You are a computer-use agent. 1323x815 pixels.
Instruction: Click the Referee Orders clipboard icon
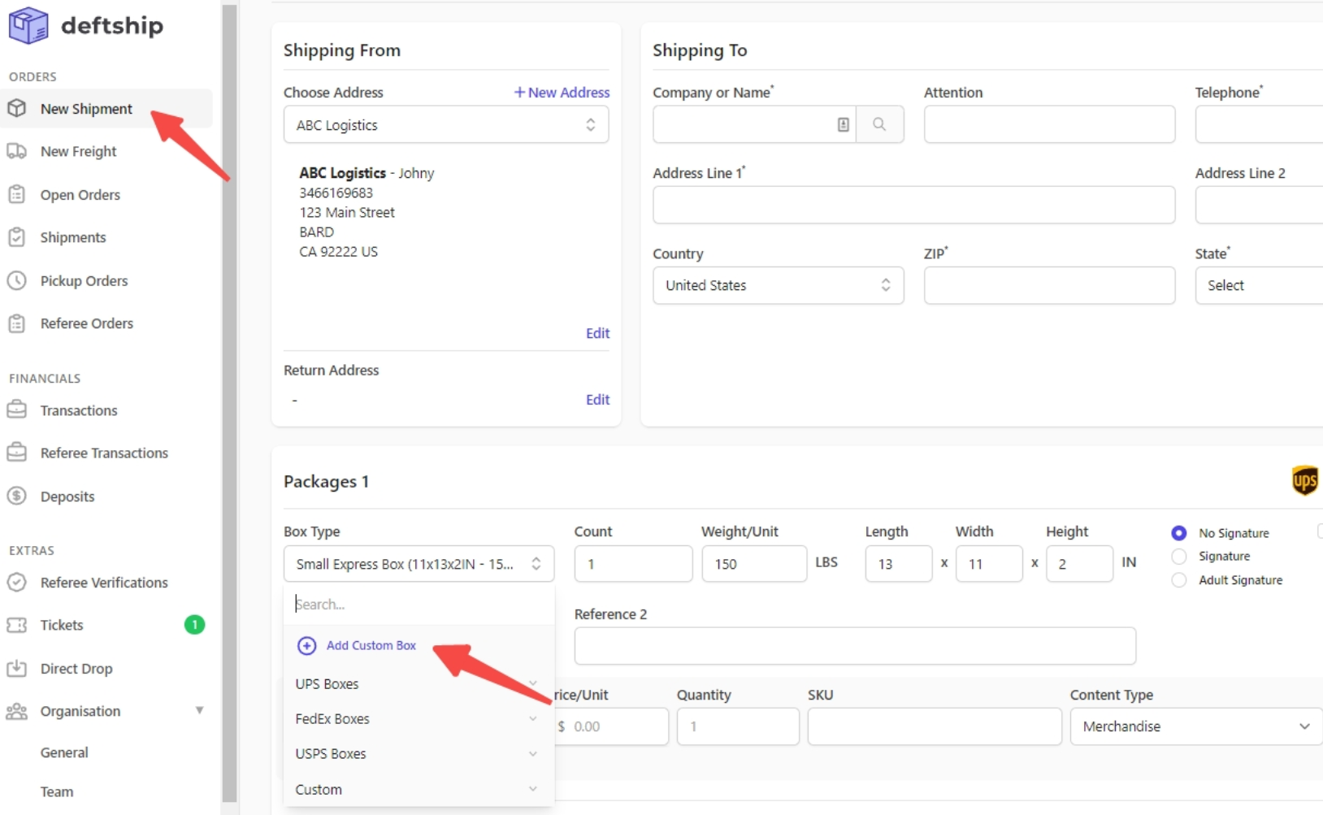click(17, 323)
